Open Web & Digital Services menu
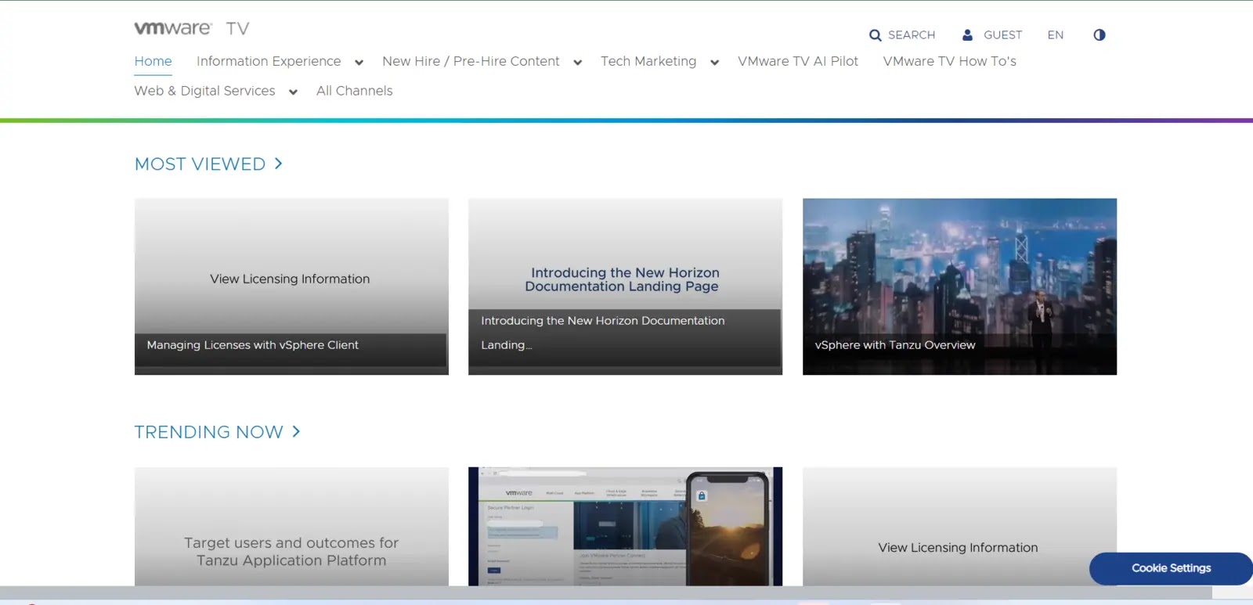 (x=204, y=91)
